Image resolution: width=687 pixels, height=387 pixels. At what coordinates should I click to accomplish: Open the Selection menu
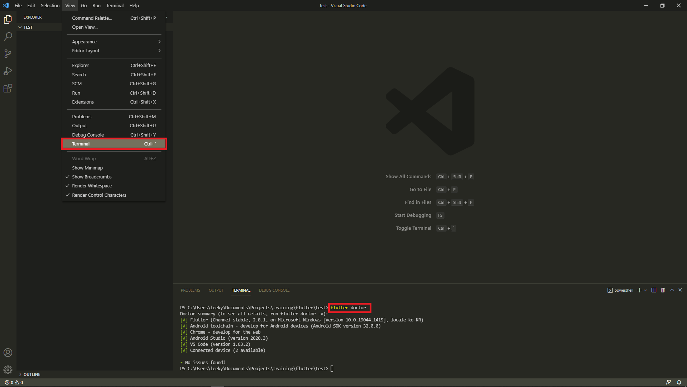[50, 5]
